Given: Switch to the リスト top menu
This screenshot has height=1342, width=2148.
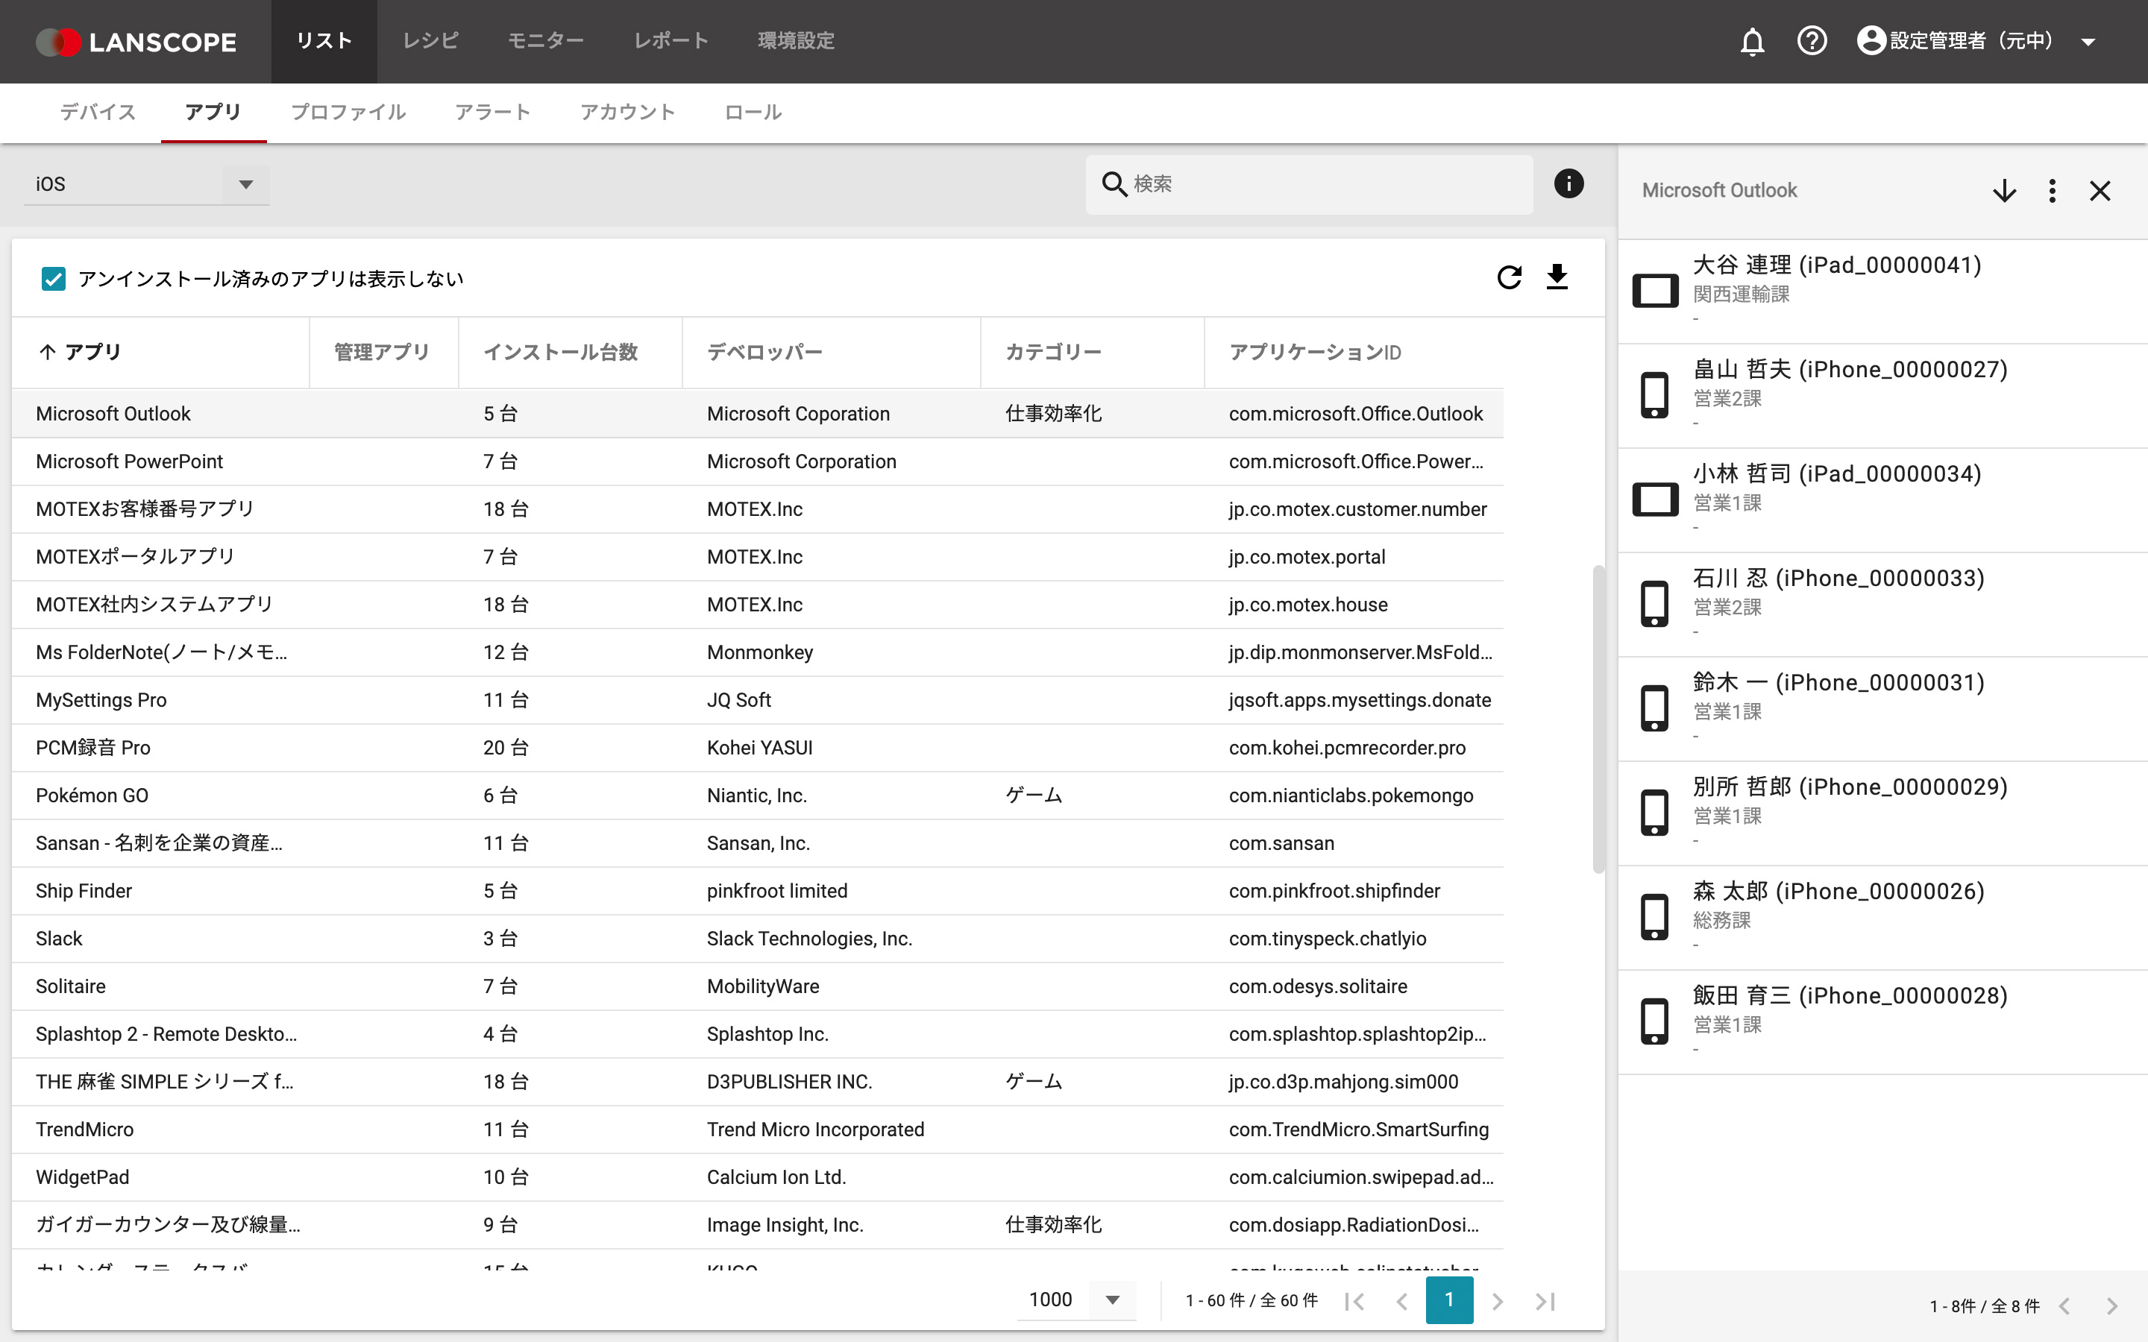Looking at the screenshot, I should pos(324,41).
